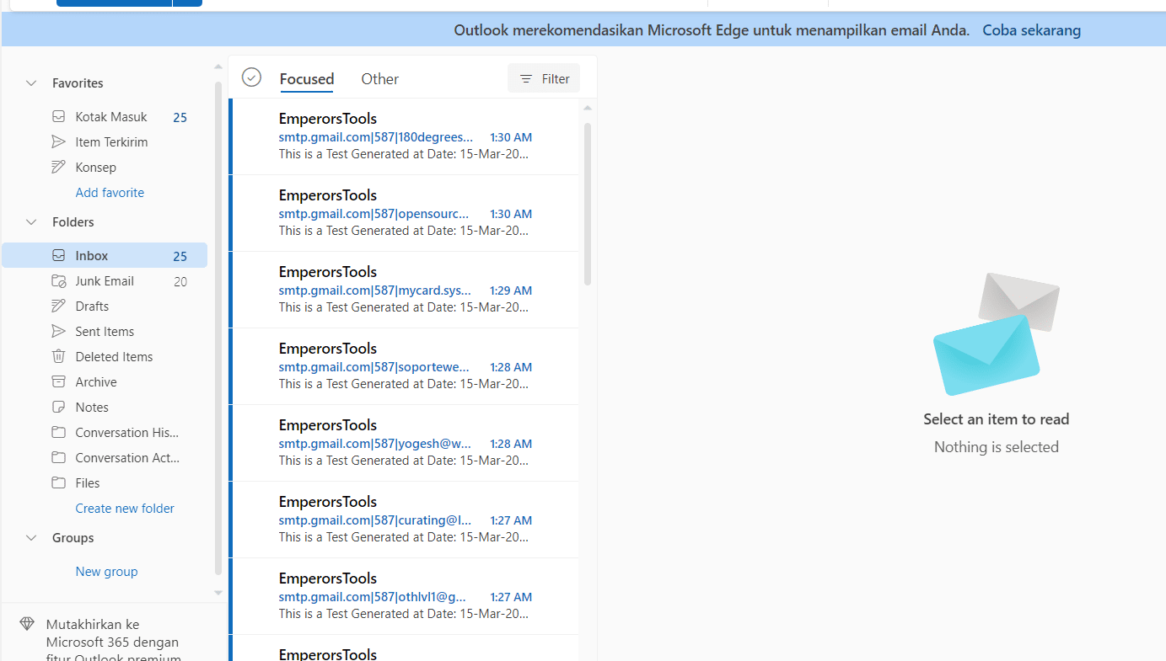Click the Konsep draft pencil icon

pos(58,168)
